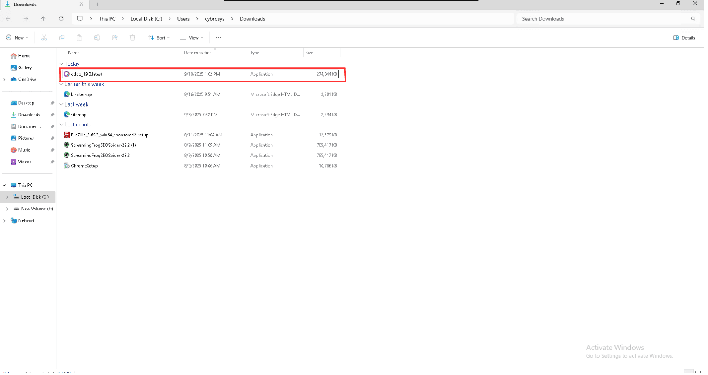This screenshot has width=708, height=375.
Task: Collapse the Last week file group
Action: (61, 105)
